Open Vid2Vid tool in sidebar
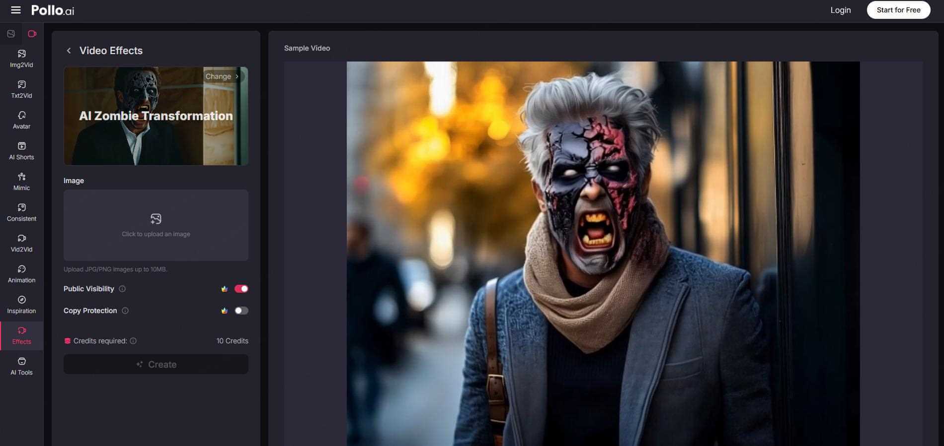 point(21,243)
